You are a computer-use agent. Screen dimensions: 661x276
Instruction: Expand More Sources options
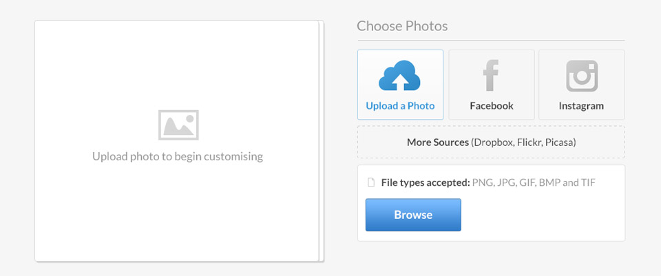point(491,142)
